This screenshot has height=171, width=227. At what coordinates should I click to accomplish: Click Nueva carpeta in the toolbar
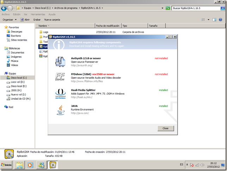tap(52, 19)
